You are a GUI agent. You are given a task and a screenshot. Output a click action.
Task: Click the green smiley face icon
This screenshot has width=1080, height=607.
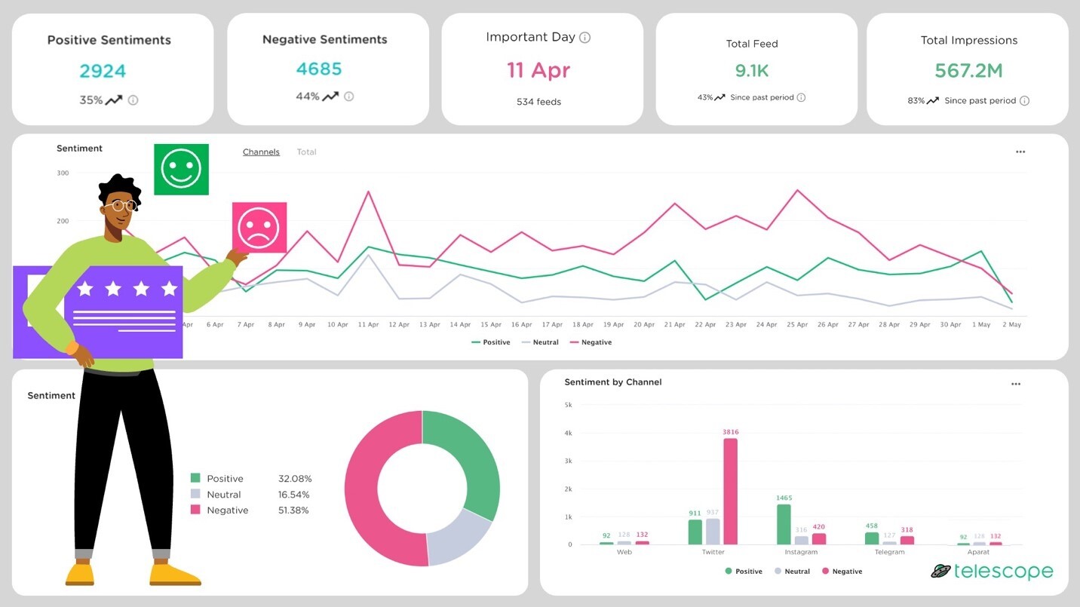pyautogui.click(x=181, y=169)
